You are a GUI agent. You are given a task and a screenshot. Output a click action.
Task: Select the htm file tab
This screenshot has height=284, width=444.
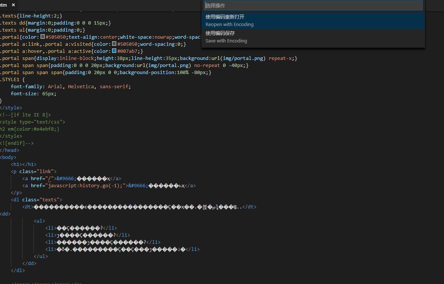coord(4,5)
